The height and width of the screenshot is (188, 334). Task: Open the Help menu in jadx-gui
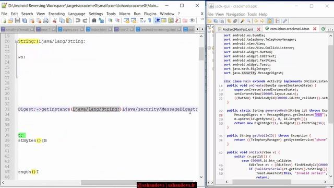click(263, 14)
